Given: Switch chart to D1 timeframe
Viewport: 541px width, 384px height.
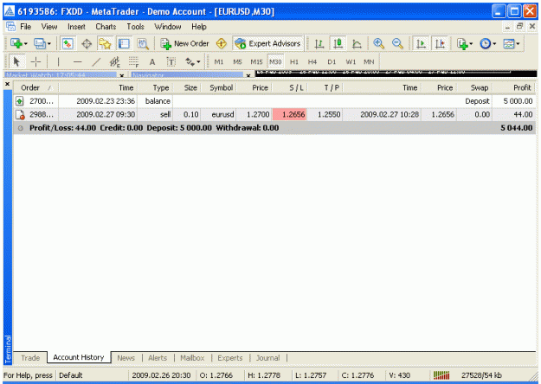Looking at the screenshot, I should 332,62.
